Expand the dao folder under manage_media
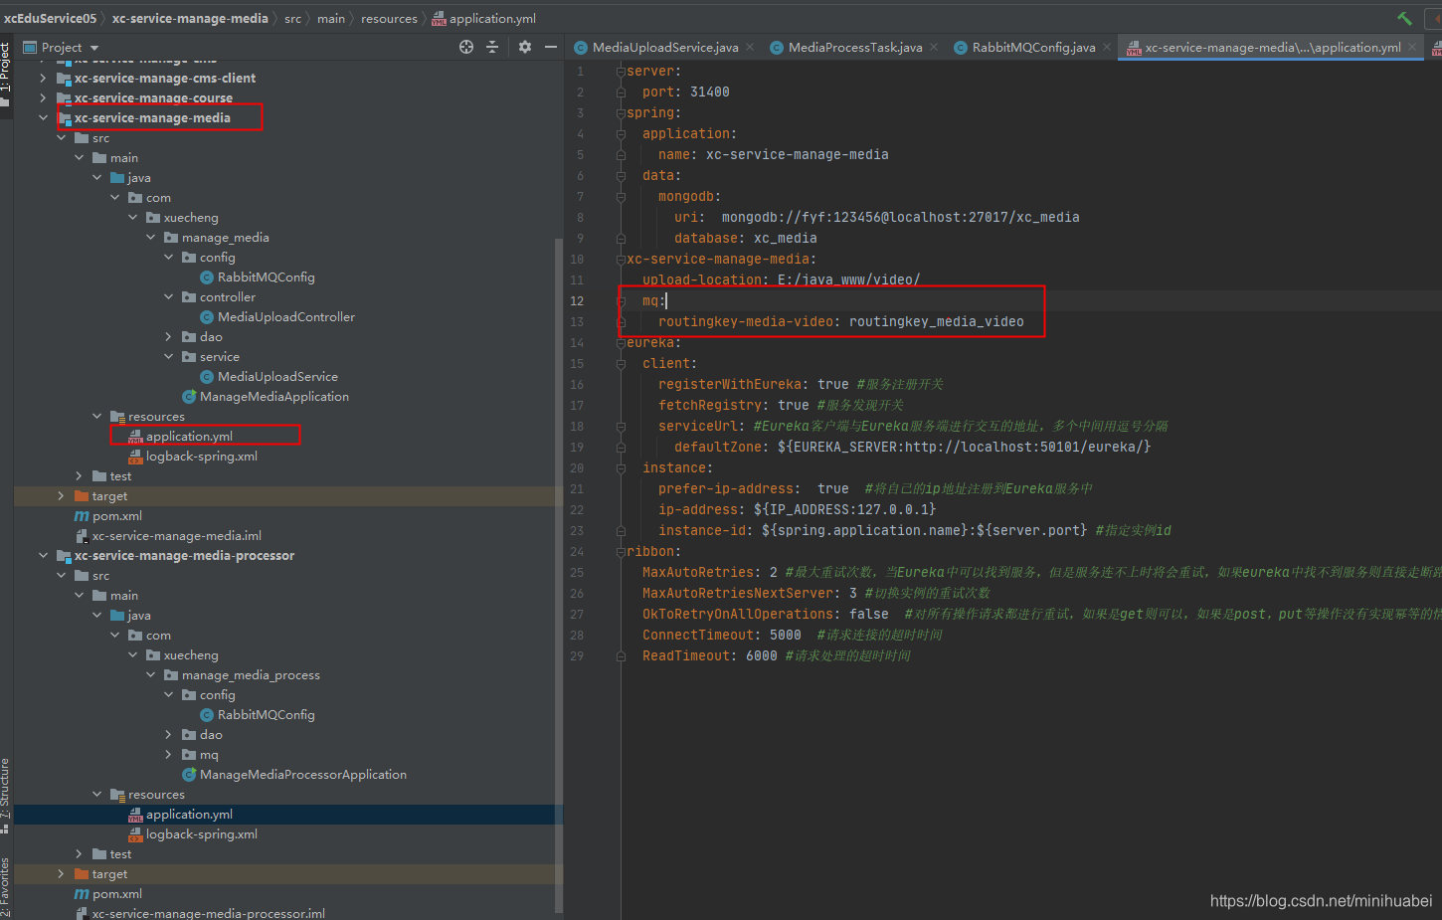This screenshot has width=1442, height=920. pos(168,336)
